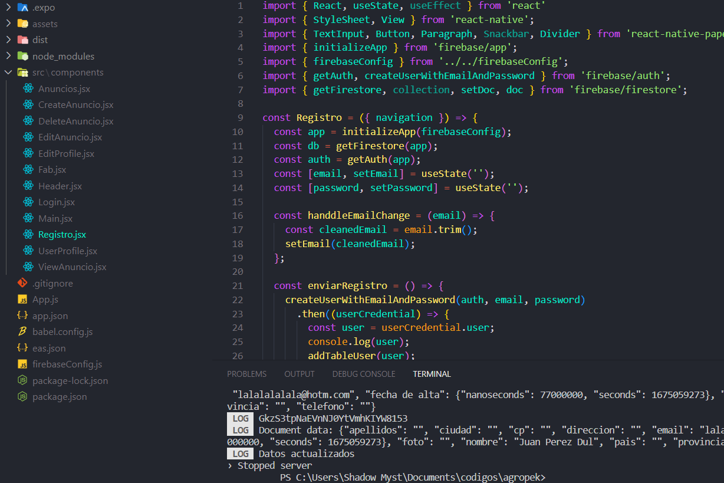Open Header.jsx file
This screenshot has width=724, height=483.
(x=60, y=186)
